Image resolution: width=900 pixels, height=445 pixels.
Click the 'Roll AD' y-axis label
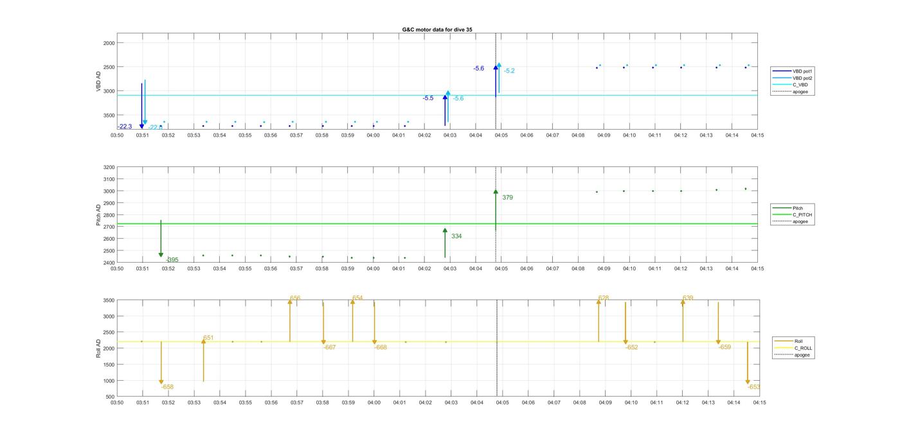point(99,348)
